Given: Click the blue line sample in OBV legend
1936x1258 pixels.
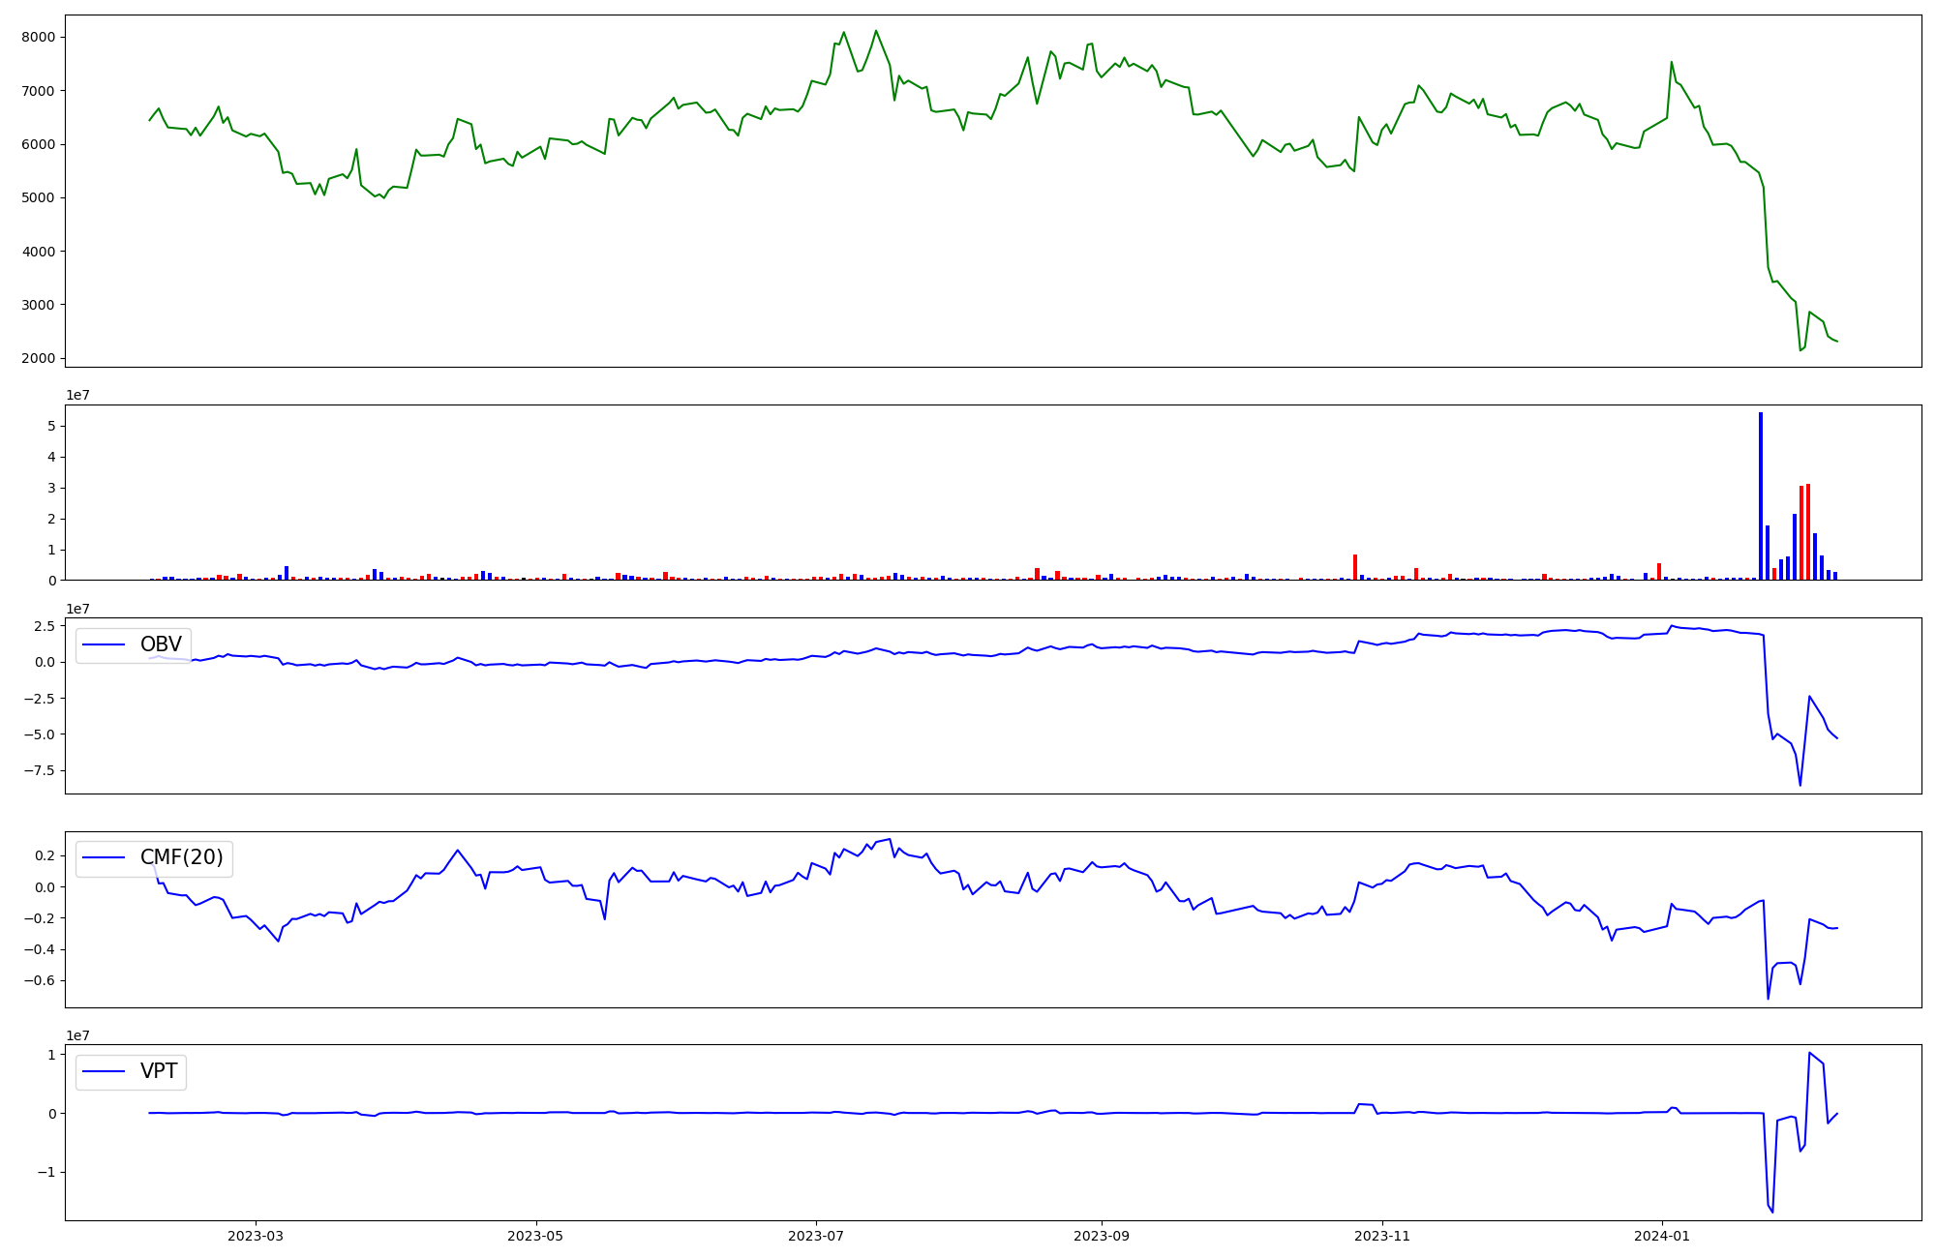Looking at the screenshot, I should [104, 644].
